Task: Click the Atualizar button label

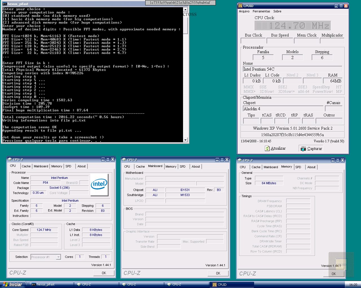Action: [x=278, y=148]
